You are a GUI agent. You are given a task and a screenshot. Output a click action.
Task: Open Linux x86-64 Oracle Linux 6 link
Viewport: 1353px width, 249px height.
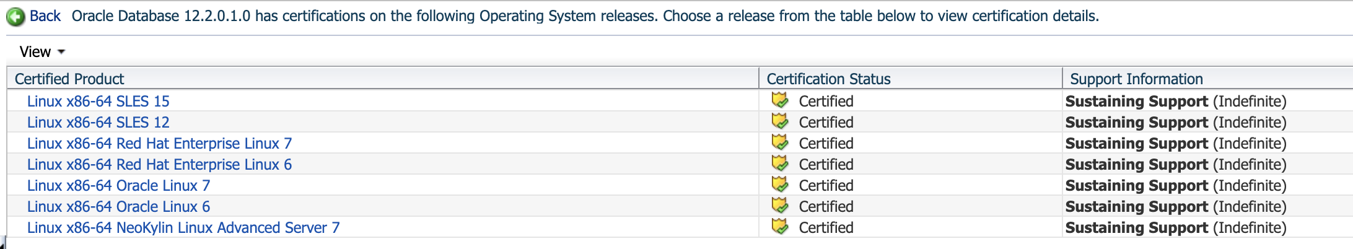118,206
